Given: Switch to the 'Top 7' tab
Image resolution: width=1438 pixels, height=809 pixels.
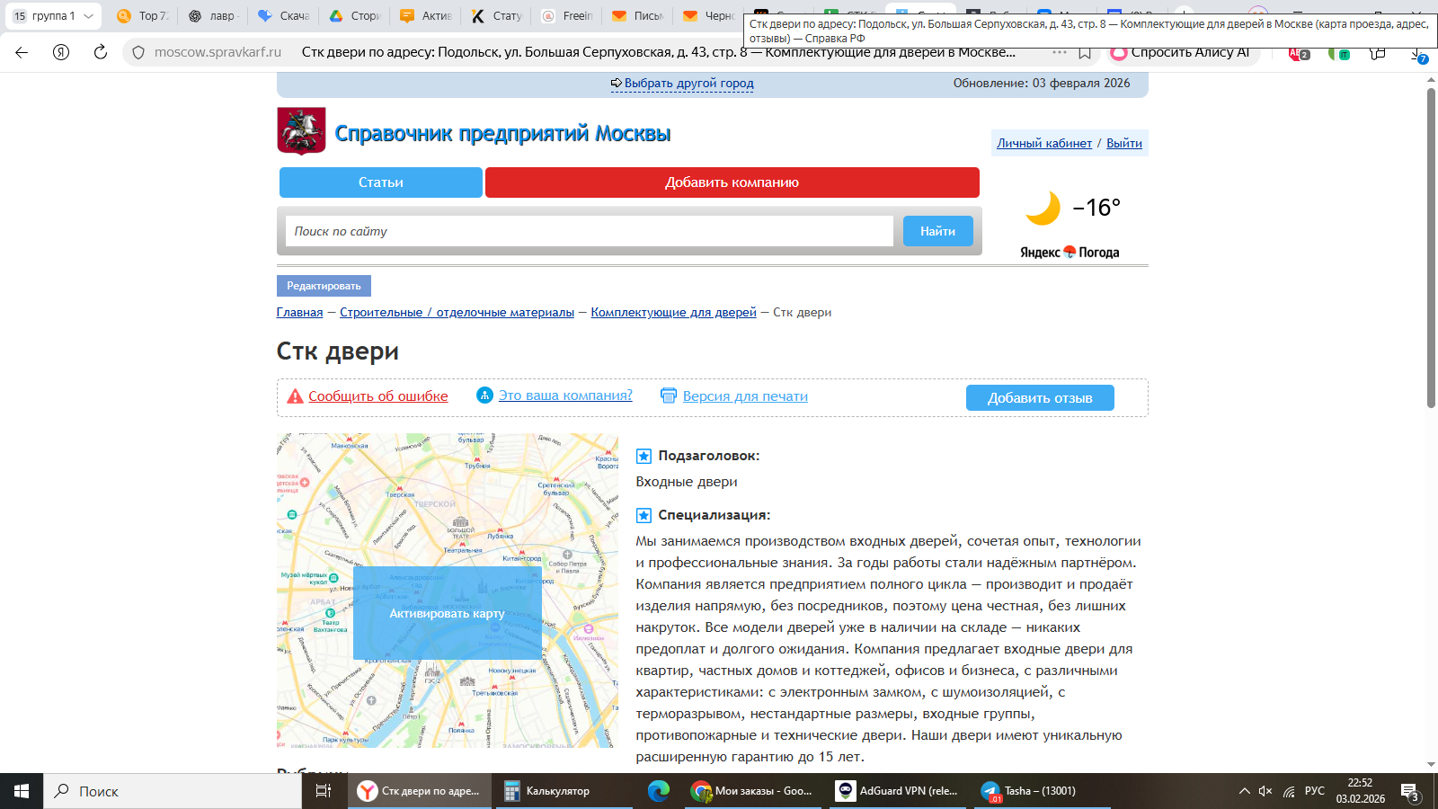Looking at the screenshot, I should click(143, 16).
